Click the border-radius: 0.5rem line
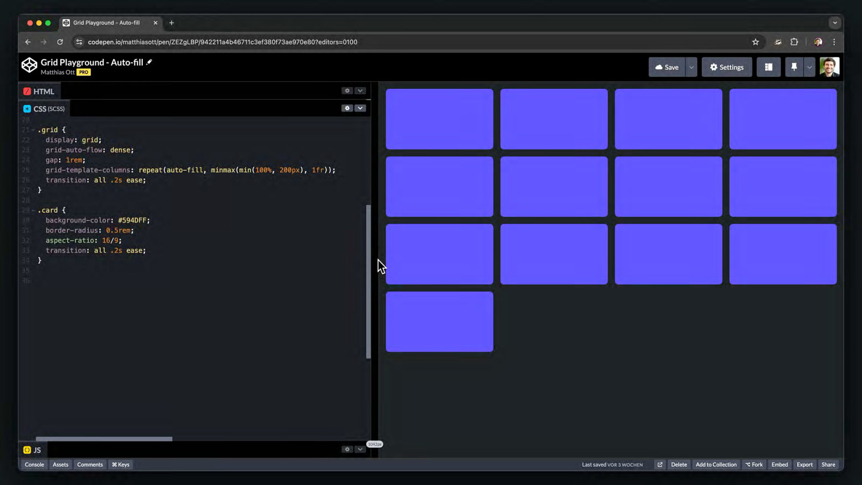The width and height of the screenshot is (862, 485). 89,230
